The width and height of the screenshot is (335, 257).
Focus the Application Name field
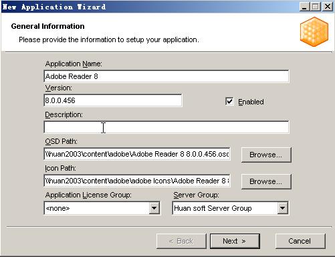click(x=166, y=76)
